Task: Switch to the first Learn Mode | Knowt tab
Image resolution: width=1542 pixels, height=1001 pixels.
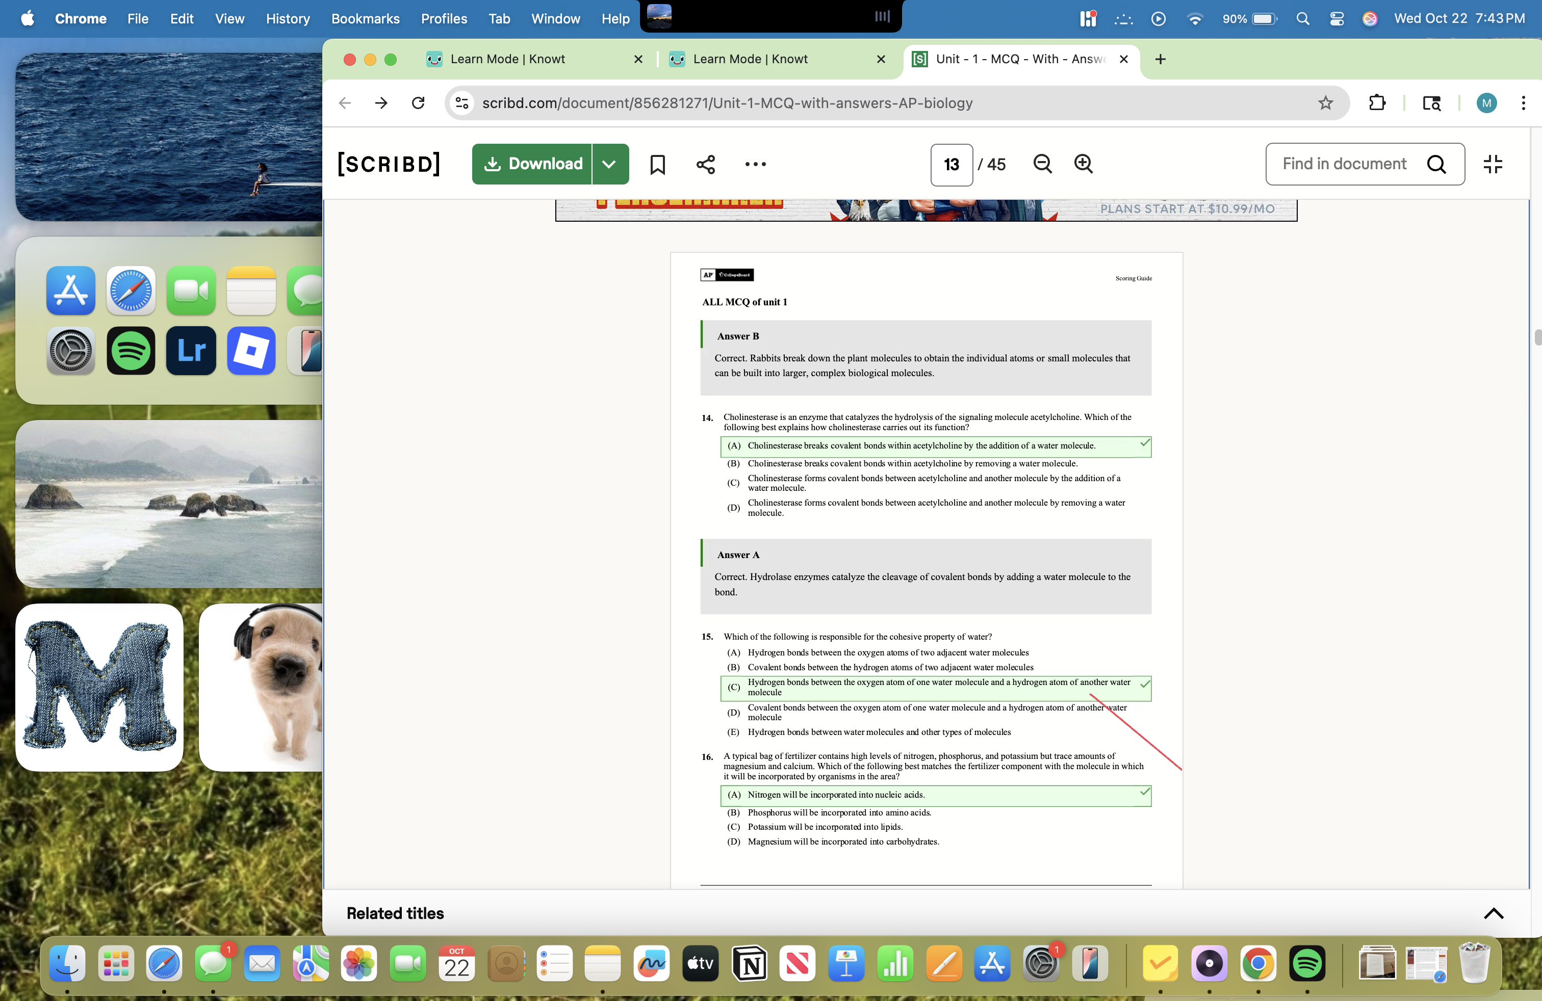Action: [x=507, y=59]
